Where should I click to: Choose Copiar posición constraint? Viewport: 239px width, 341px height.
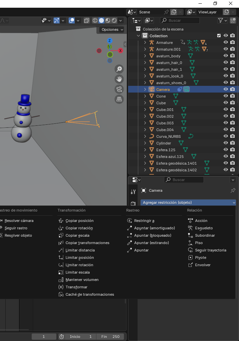[79, 221]
